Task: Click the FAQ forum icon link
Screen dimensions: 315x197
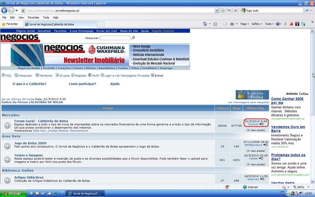Action: pyautogui.click(x=6, y=75)
